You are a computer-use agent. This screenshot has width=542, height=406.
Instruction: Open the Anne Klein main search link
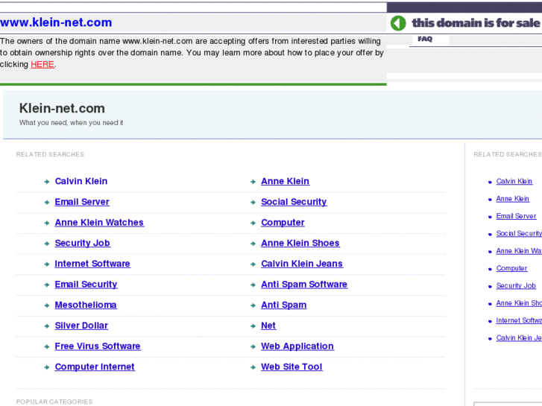click(286, 181)
